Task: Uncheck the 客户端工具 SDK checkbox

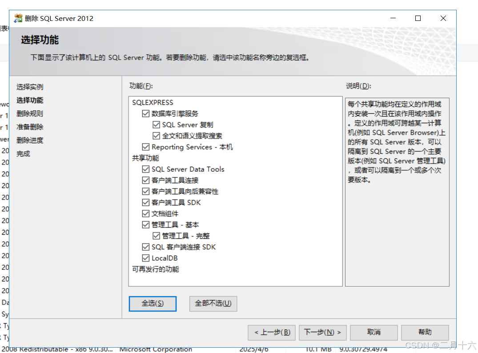Action: (146, 202)
